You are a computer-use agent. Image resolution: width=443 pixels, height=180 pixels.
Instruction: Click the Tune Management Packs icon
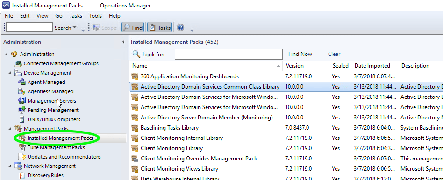[x=22, y=147]
